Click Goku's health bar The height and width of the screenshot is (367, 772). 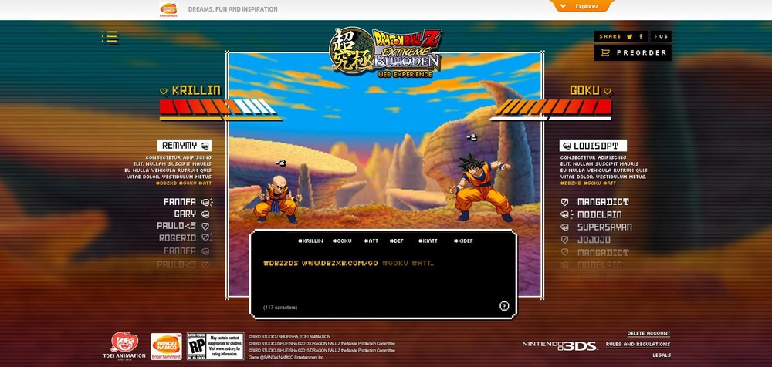(x=553, y=106)
